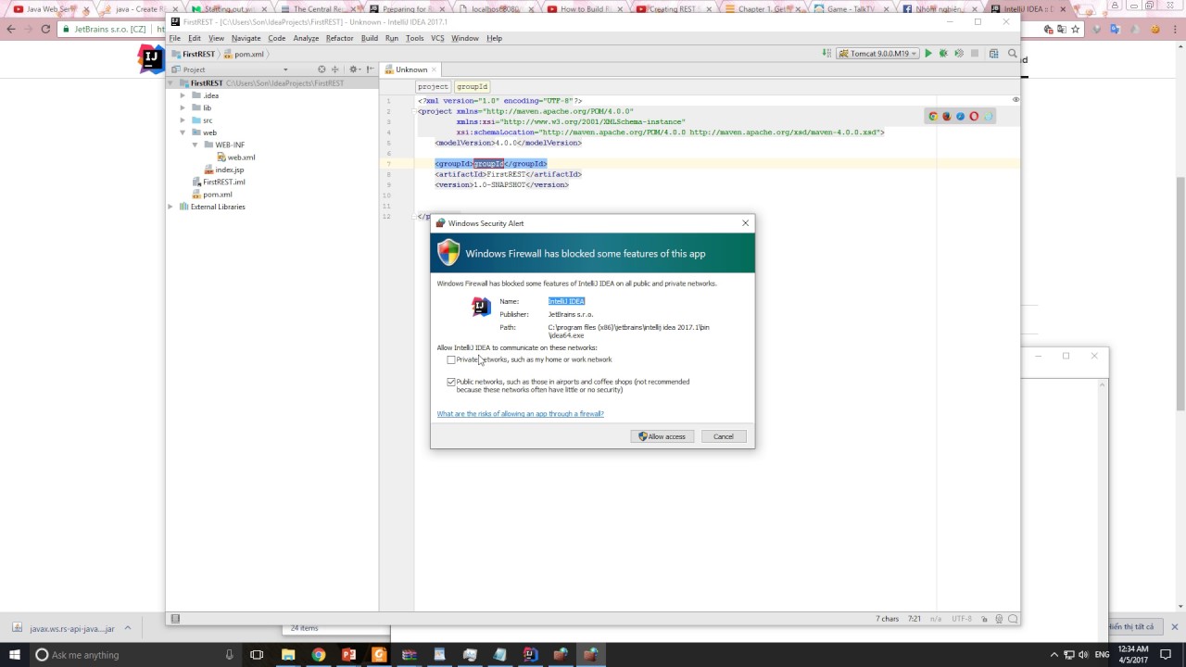Click the UTF-8 encoding in the status bar
This screenshot has width=1186, height=667.
[961, 618]
